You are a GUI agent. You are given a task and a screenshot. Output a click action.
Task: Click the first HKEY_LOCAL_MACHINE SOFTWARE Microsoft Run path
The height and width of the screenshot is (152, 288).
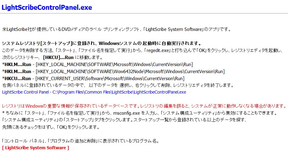tap(114, 65)
